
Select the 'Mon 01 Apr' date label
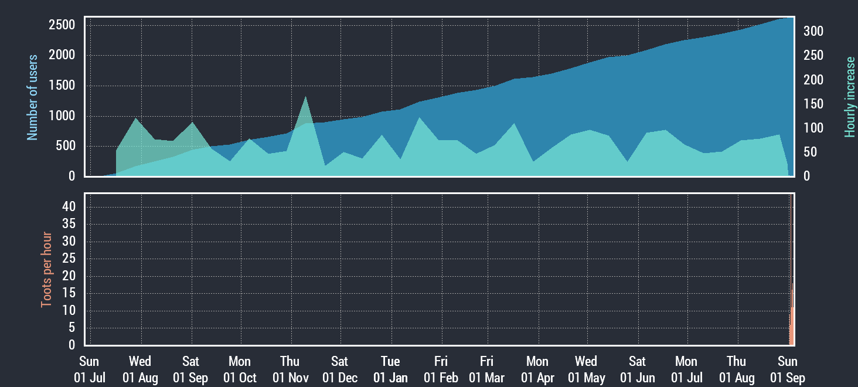(537, 369)
